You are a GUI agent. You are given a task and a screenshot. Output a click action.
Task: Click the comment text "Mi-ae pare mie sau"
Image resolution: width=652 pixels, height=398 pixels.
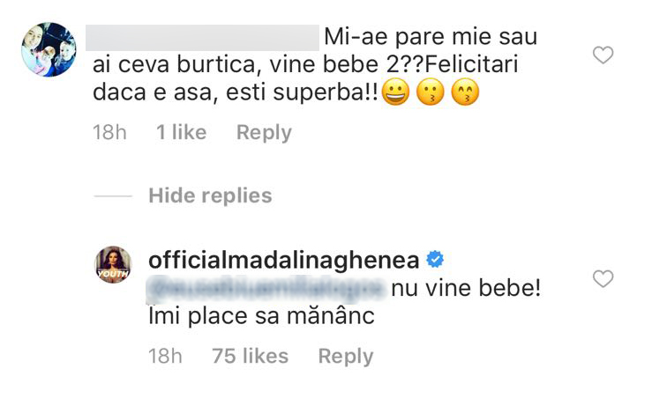coord(431,38)
